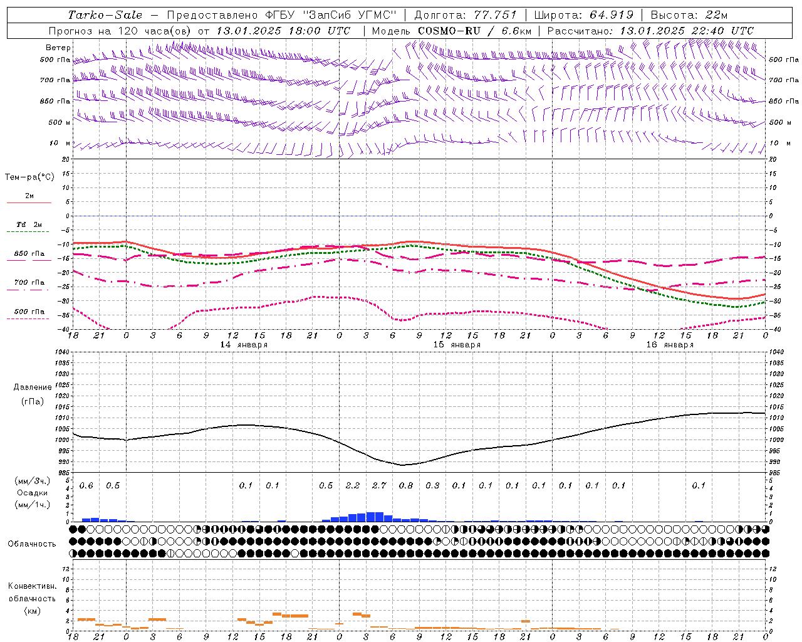This screenshot has height=642, width=802.
Task: Click the station name Tarko-Sale
Action: tap(105, 15)
